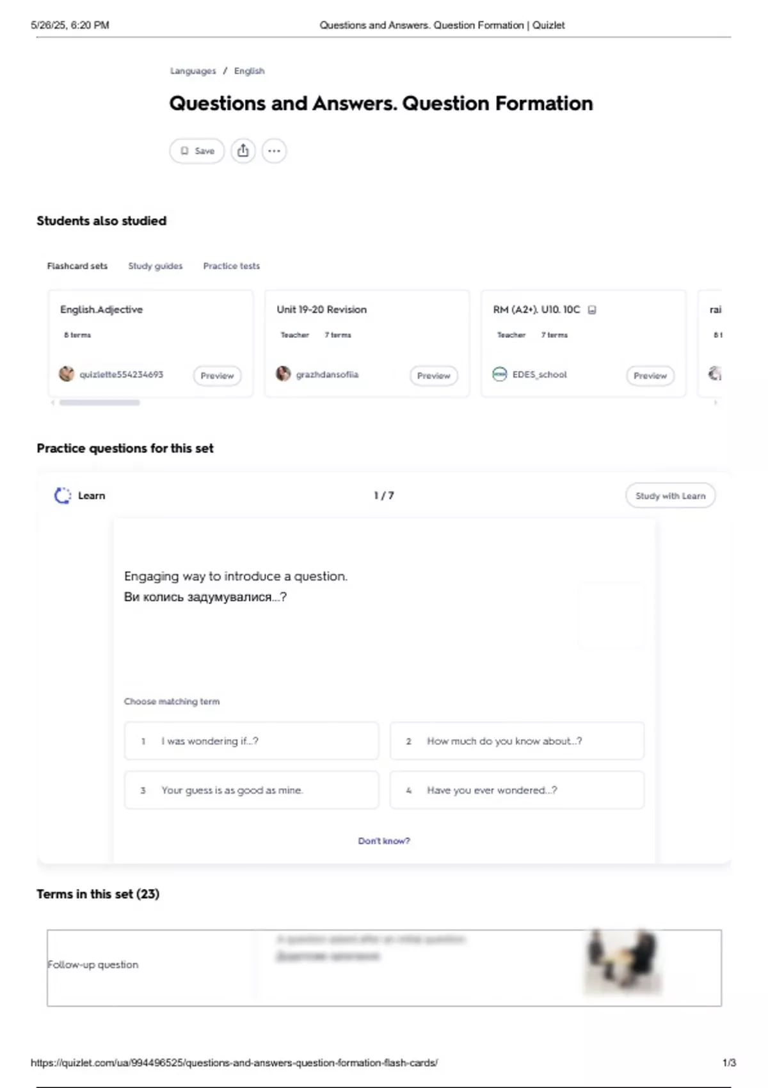
Task: Choose answer "Have you ever wondered...?"
Action: coord(517,790)
